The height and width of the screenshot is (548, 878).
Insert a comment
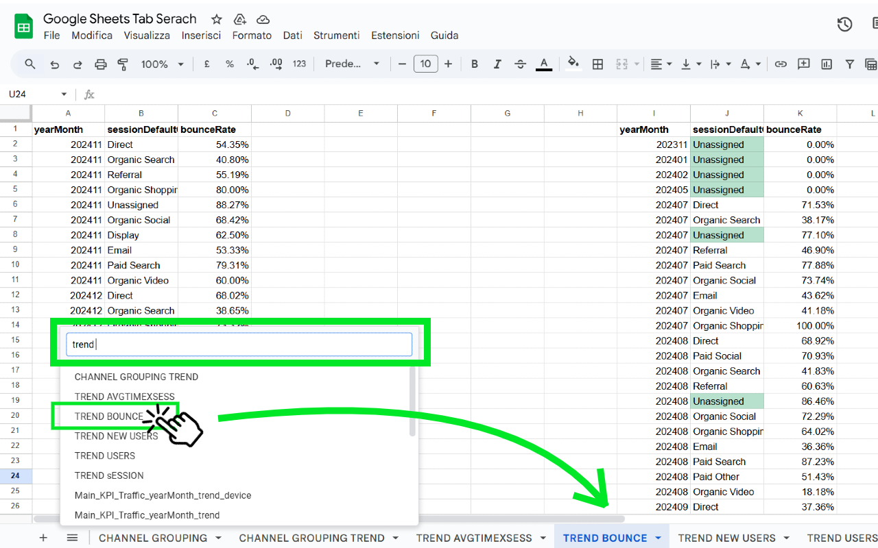point(803,64)
